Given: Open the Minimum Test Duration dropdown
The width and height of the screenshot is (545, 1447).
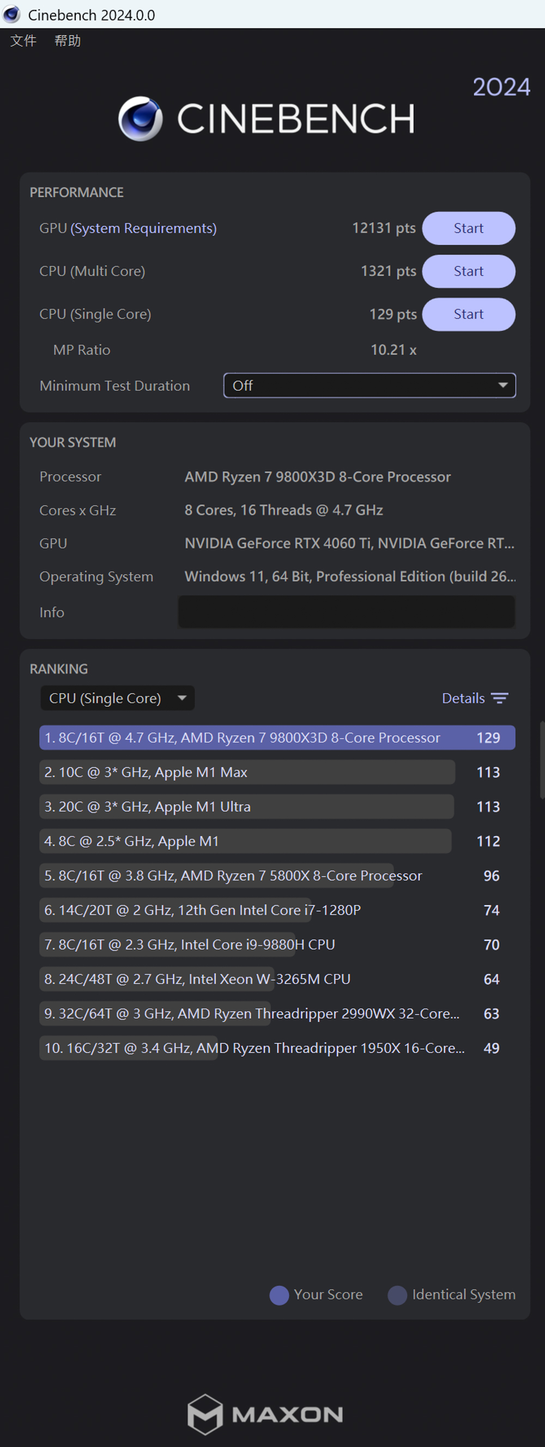Looking at the screenshot, I should [370, 386].
